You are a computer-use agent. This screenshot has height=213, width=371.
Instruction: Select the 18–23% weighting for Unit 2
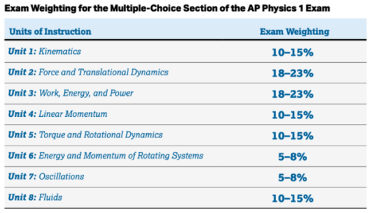[x=293, y=73]
